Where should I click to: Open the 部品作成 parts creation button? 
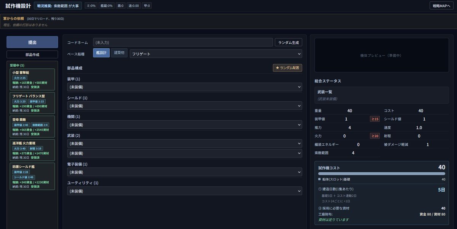[x=32, y=54]
